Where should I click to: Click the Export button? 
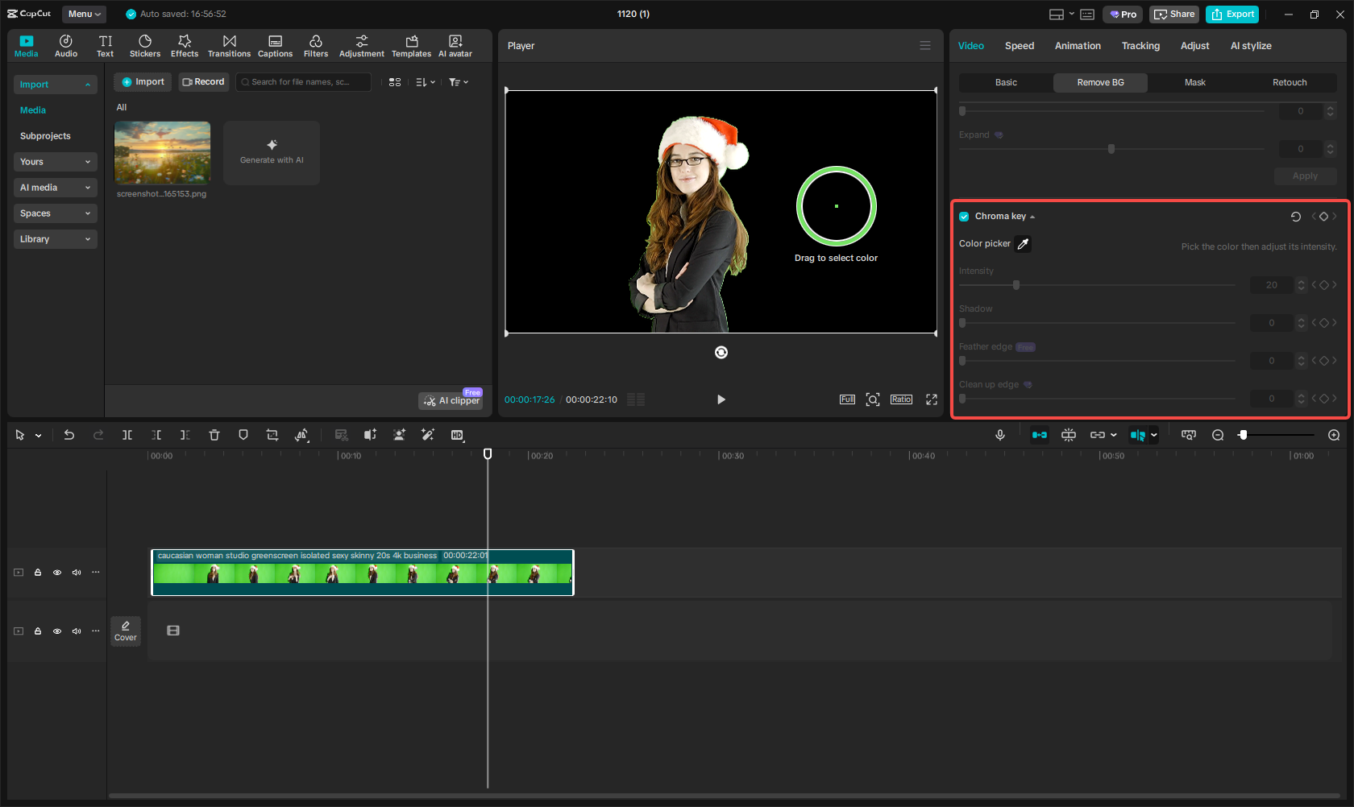[1231, 14]
